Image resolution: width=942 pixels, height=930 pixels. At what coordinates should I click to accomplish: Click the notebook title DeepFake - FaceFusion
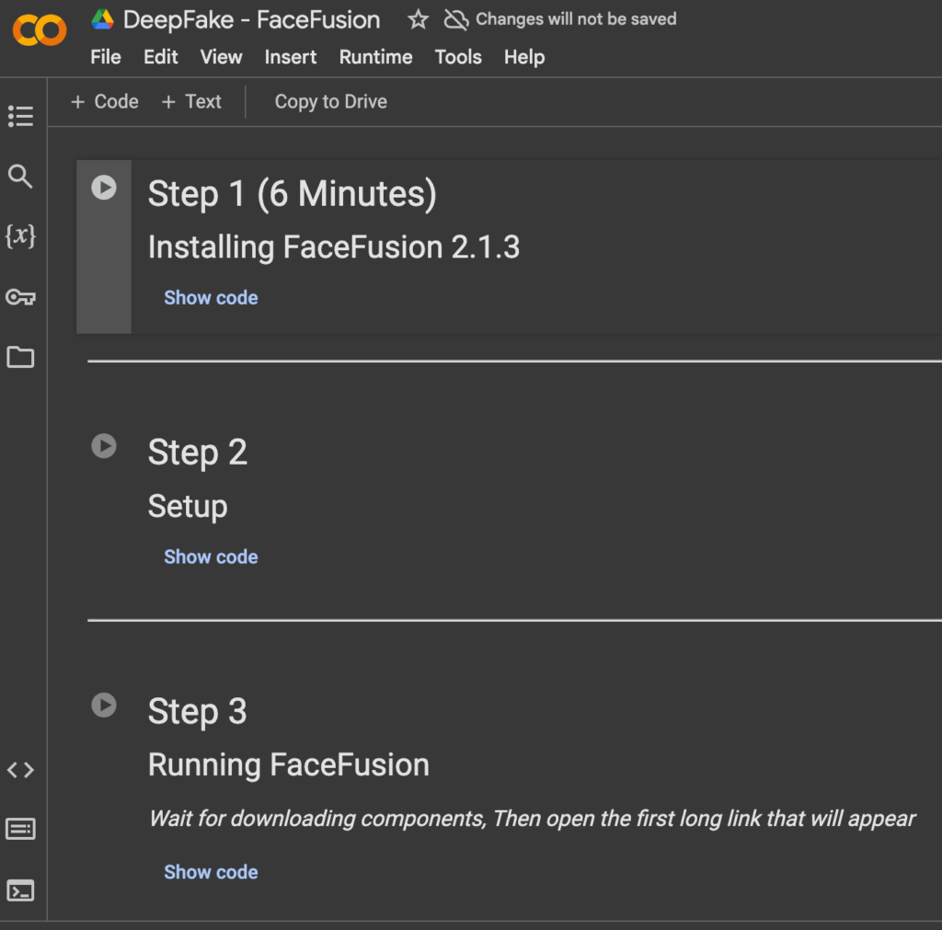(x=252, y=20)
